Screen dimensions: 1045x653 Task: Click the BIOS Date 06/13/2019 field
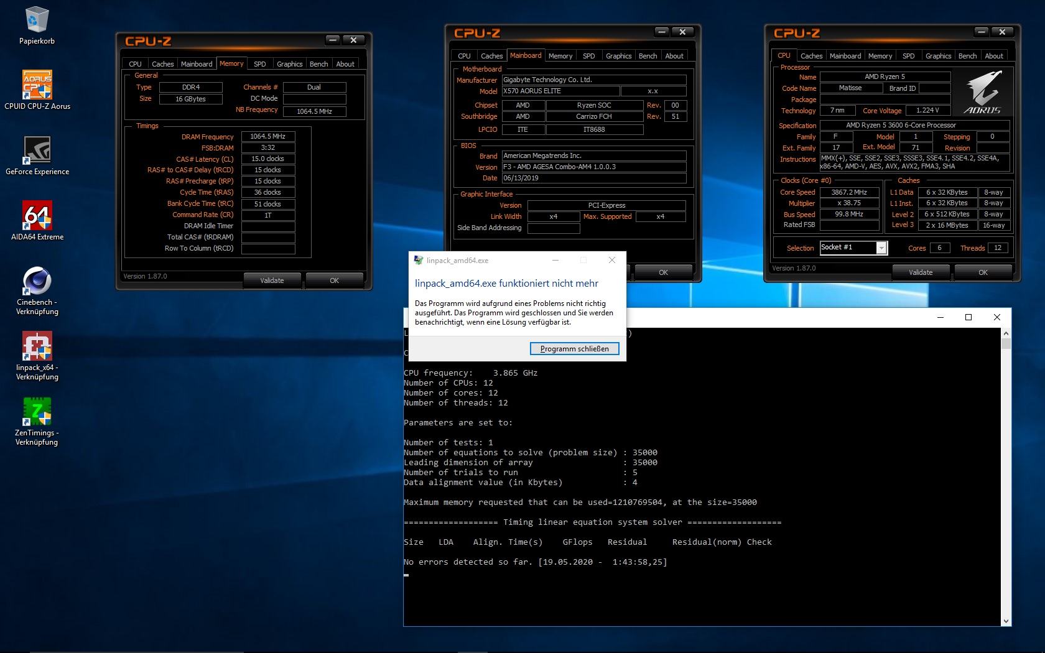click(x=594, y=178)
